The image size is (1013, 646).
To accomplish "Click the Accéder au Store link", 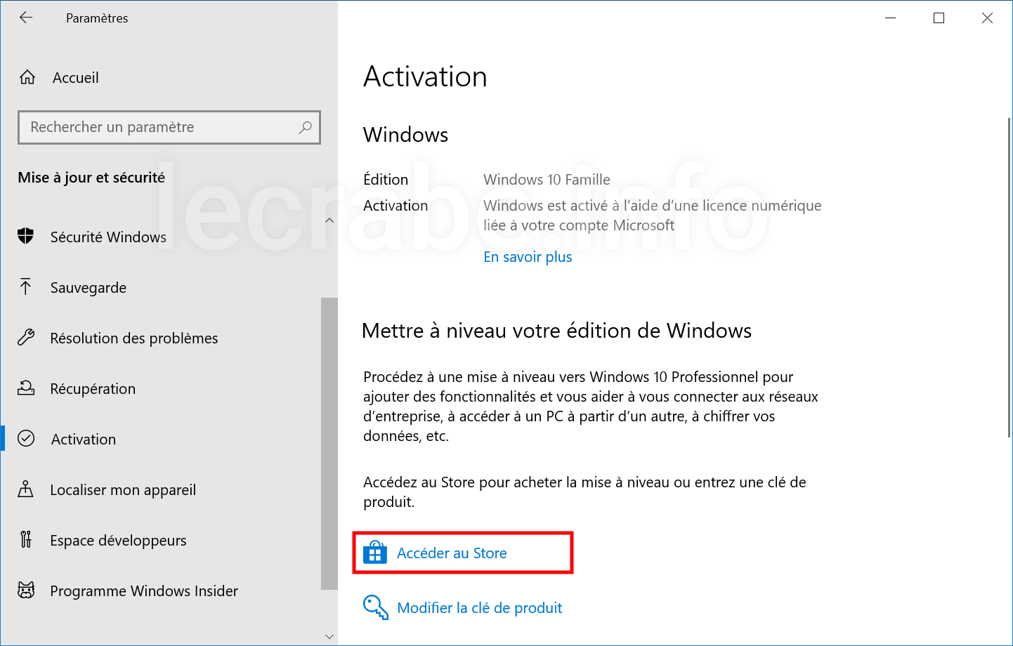I will [x=452, y=553].
